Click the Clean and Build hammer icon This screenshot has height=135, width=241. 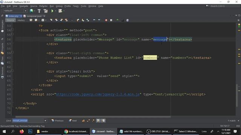[x=46, y=11]
